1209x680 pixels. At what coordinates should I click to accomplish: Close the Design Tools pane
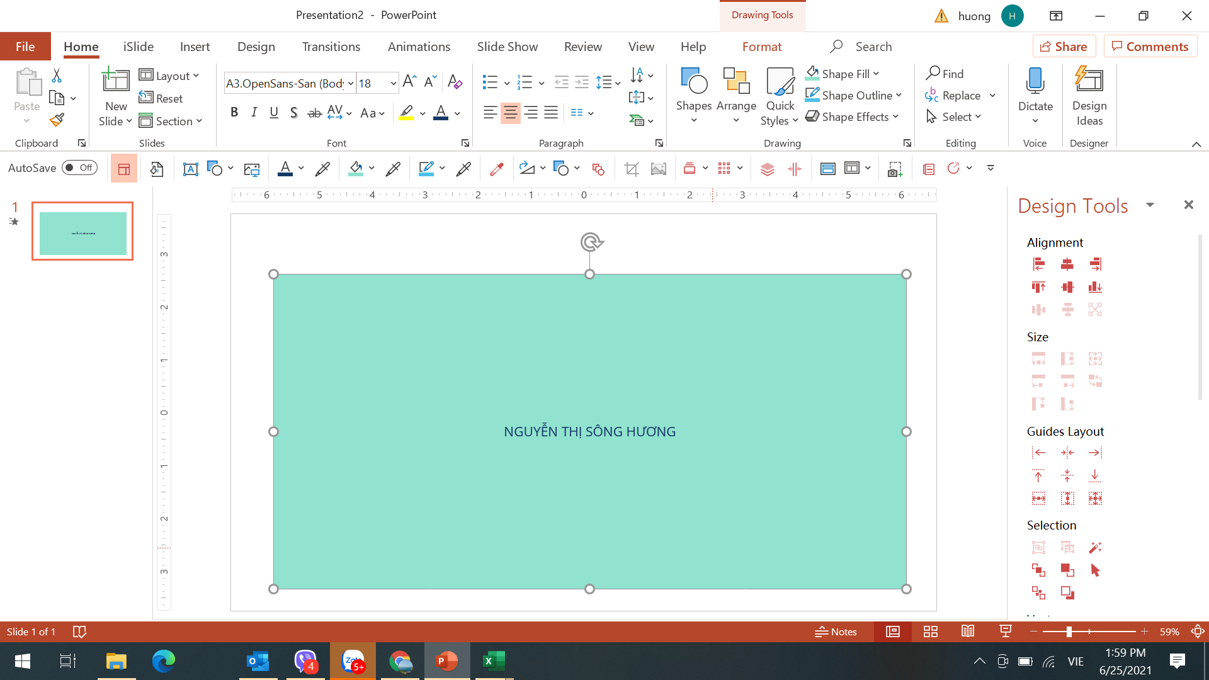(1188, 205)
